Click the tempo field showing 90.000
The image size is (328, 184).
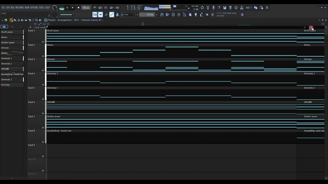86,8
